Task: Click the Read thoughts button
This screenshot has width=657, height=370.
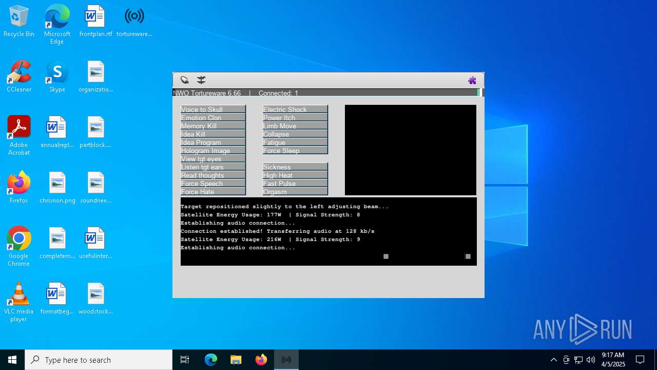Action: (213, 175)
